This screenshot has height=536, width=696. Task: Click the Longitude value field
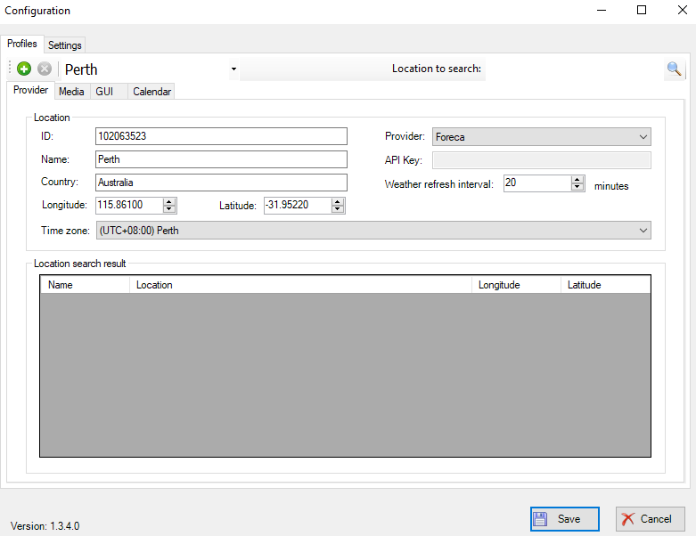coord(129,206)
